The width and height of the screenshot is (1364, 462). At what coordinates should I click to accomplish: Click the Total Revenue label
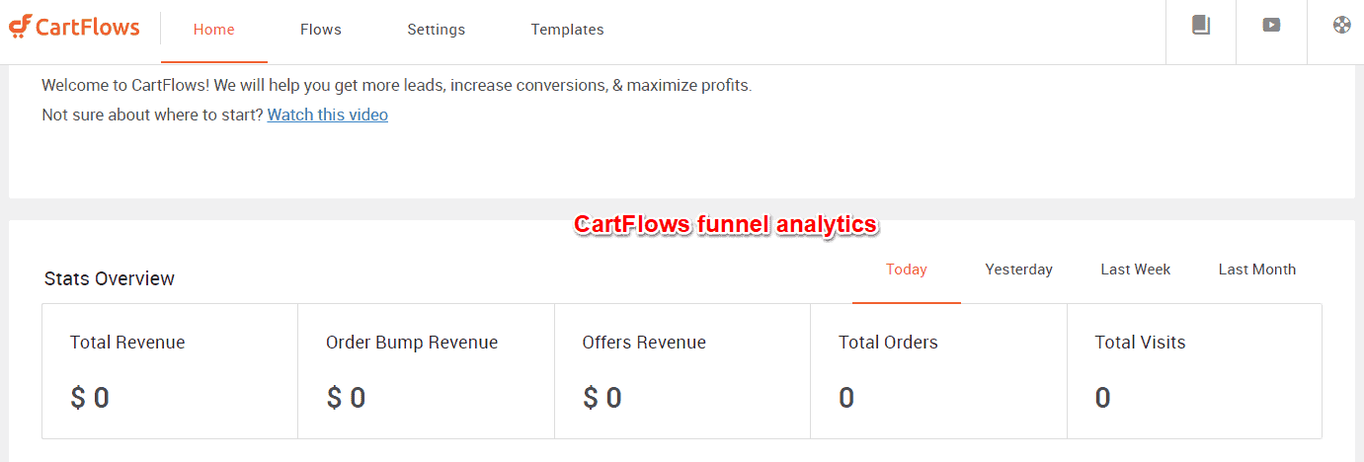(127, 343)
